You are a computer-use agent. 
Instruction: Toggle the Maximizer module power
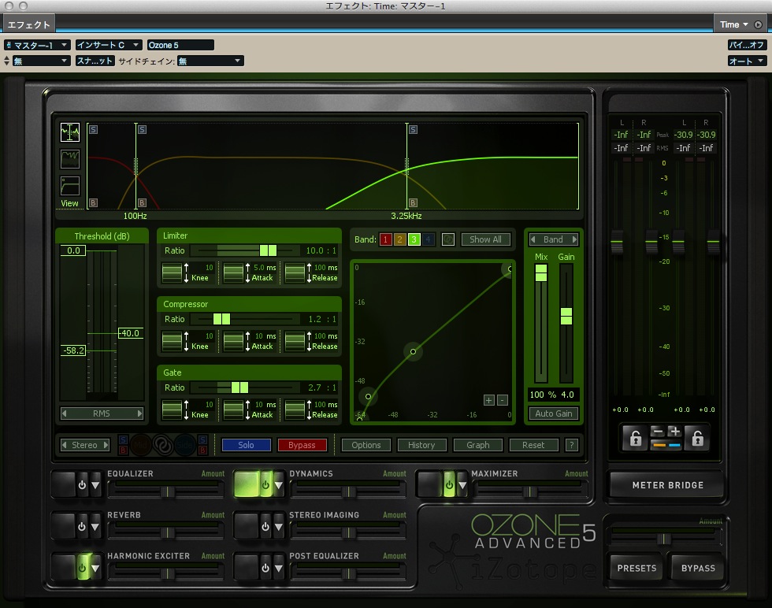click(x=449, y=485)
